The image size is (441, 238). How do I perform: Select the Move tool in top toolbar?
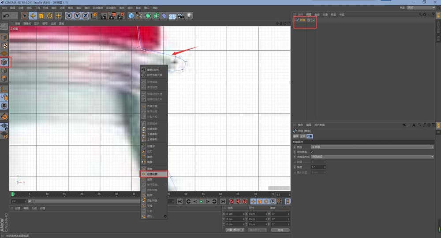coord(33,16)
